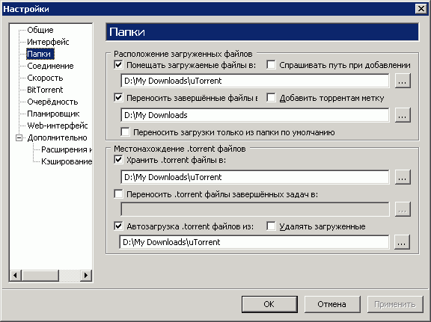Select Скорость in the settings tree
Image resolution: width=431 pixels, height=322 pixels.
(x=45, y=78)
